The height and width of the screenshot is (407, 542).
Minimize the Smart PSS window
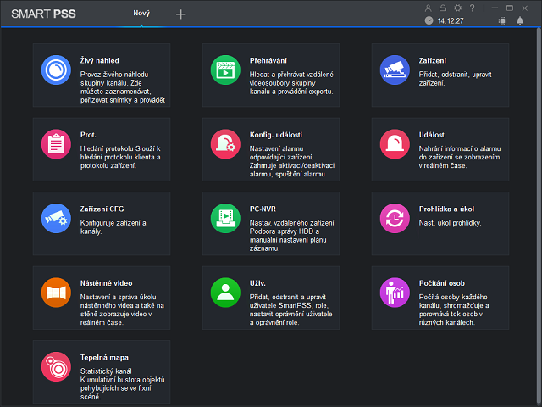tap(495, 8)
